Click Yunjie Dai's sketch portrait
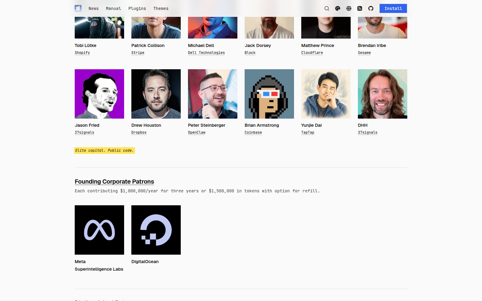Image resolution: width=482 pixels, height=301 pixels. coord(326,94)
